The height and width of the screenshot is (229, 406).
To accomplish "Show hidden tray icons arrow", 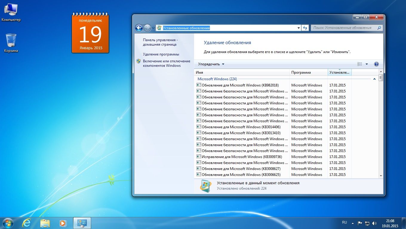I will coord(353,223).
